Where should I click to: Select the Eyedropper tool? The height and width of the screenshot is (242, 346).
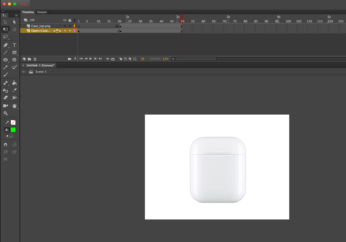click(x=14, y=90)
